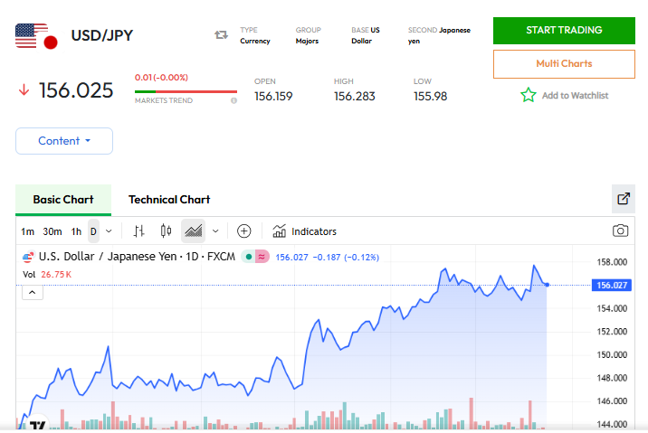
Task: Switch to the Basic Chart tab
Action: click(x=63, y=200)
